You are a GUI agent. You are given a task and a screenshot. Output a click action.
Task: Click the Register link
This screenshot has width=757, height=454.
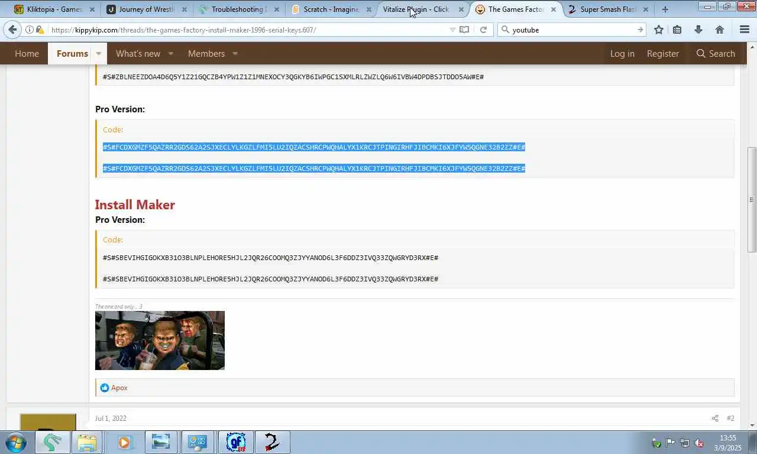[662, 53]
